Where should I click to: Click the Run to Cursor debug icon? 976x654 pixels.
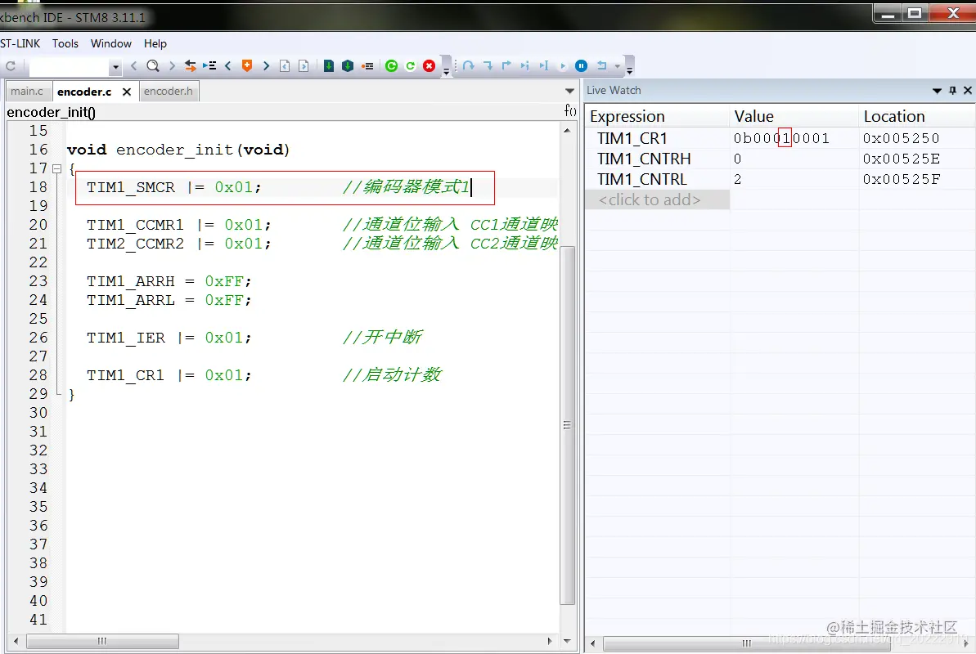(x=544, y=66)
